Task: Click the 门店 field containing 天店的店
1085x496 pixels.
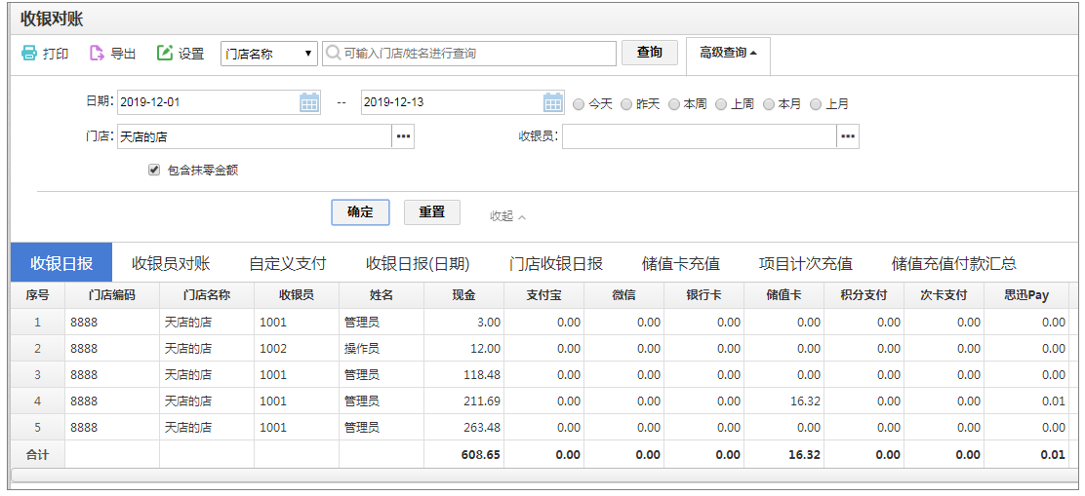Action: coord(255,136)
